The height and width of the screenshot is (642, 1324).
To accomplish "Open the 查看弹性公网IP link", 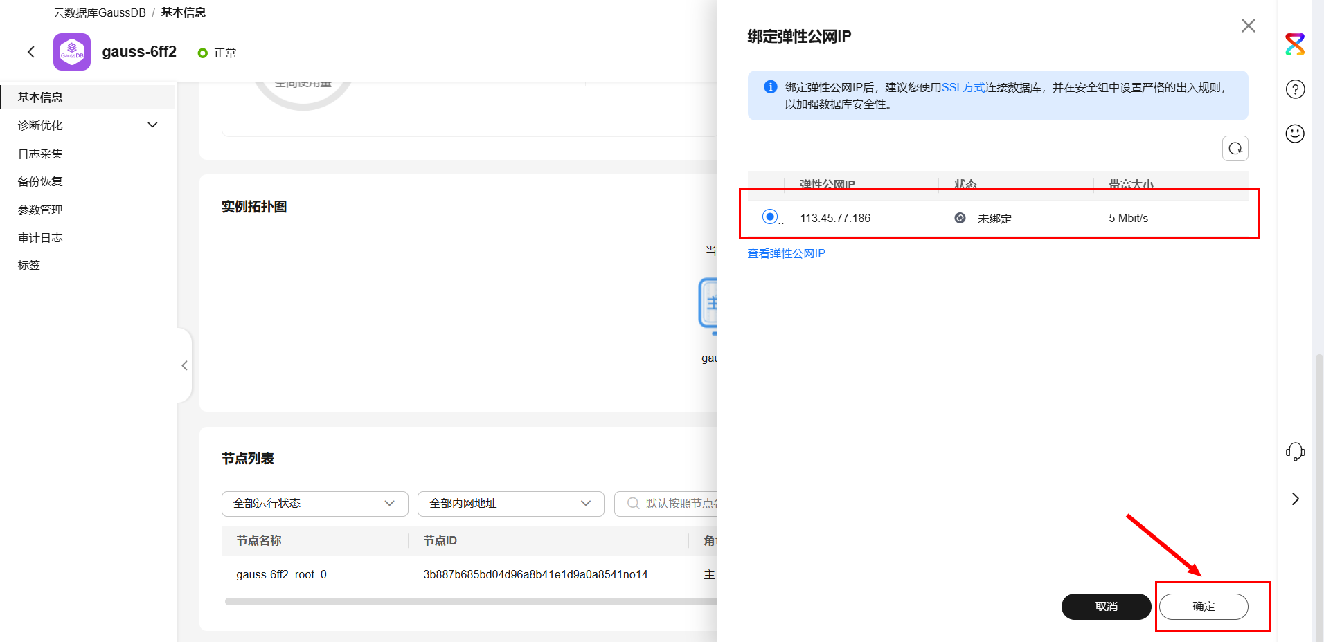I will tap(786, 253).
